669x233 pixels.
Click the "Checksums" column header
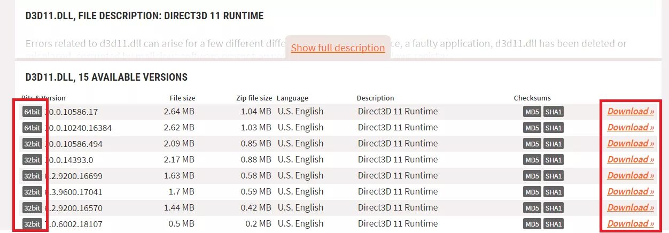(x=532, y=98)
